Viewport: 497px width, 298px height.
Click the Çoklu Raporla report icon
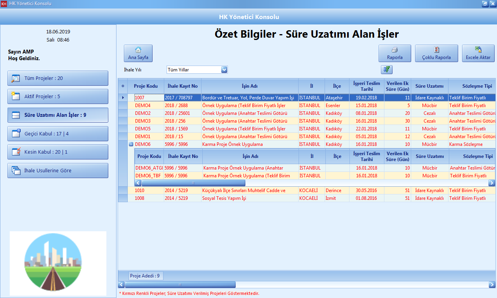pos(436,50)
